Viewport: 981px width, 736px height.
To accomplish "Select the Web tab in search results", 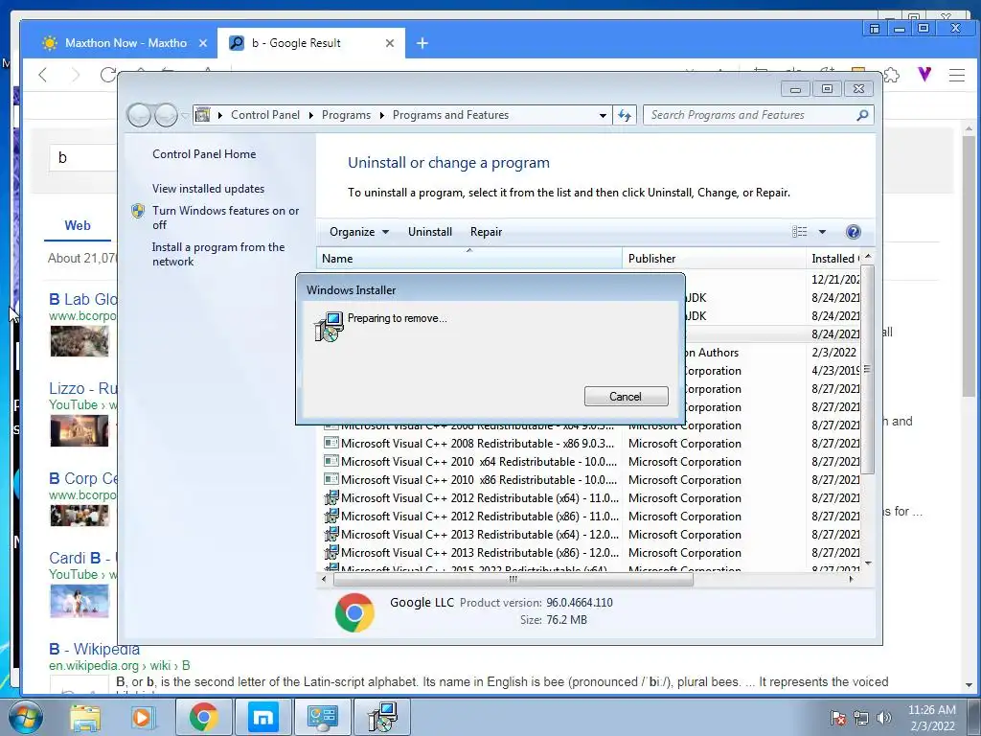I will point(78,225).
